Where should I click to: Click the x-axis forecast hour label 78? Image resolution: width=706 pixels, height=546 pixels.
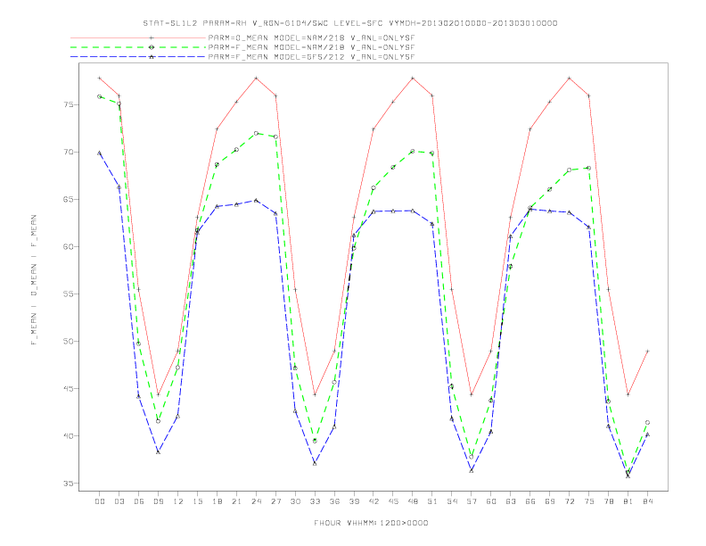608,501
